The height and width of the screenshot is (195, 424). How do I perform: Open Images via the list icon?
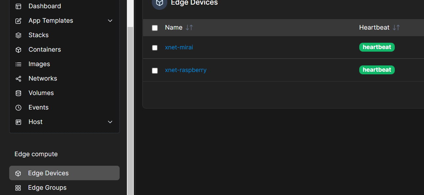(x=18, y=64)
